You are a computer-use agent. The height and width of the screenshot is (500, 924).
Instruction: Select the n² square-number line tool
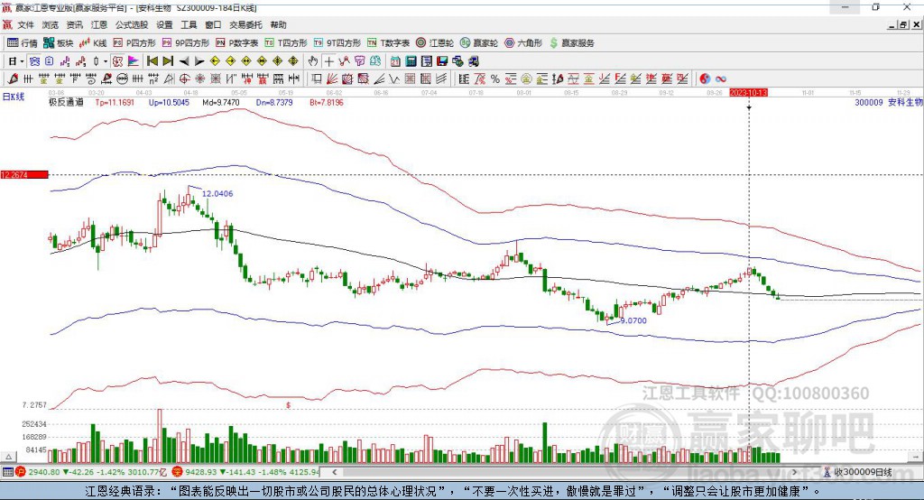tap(153, 79)
